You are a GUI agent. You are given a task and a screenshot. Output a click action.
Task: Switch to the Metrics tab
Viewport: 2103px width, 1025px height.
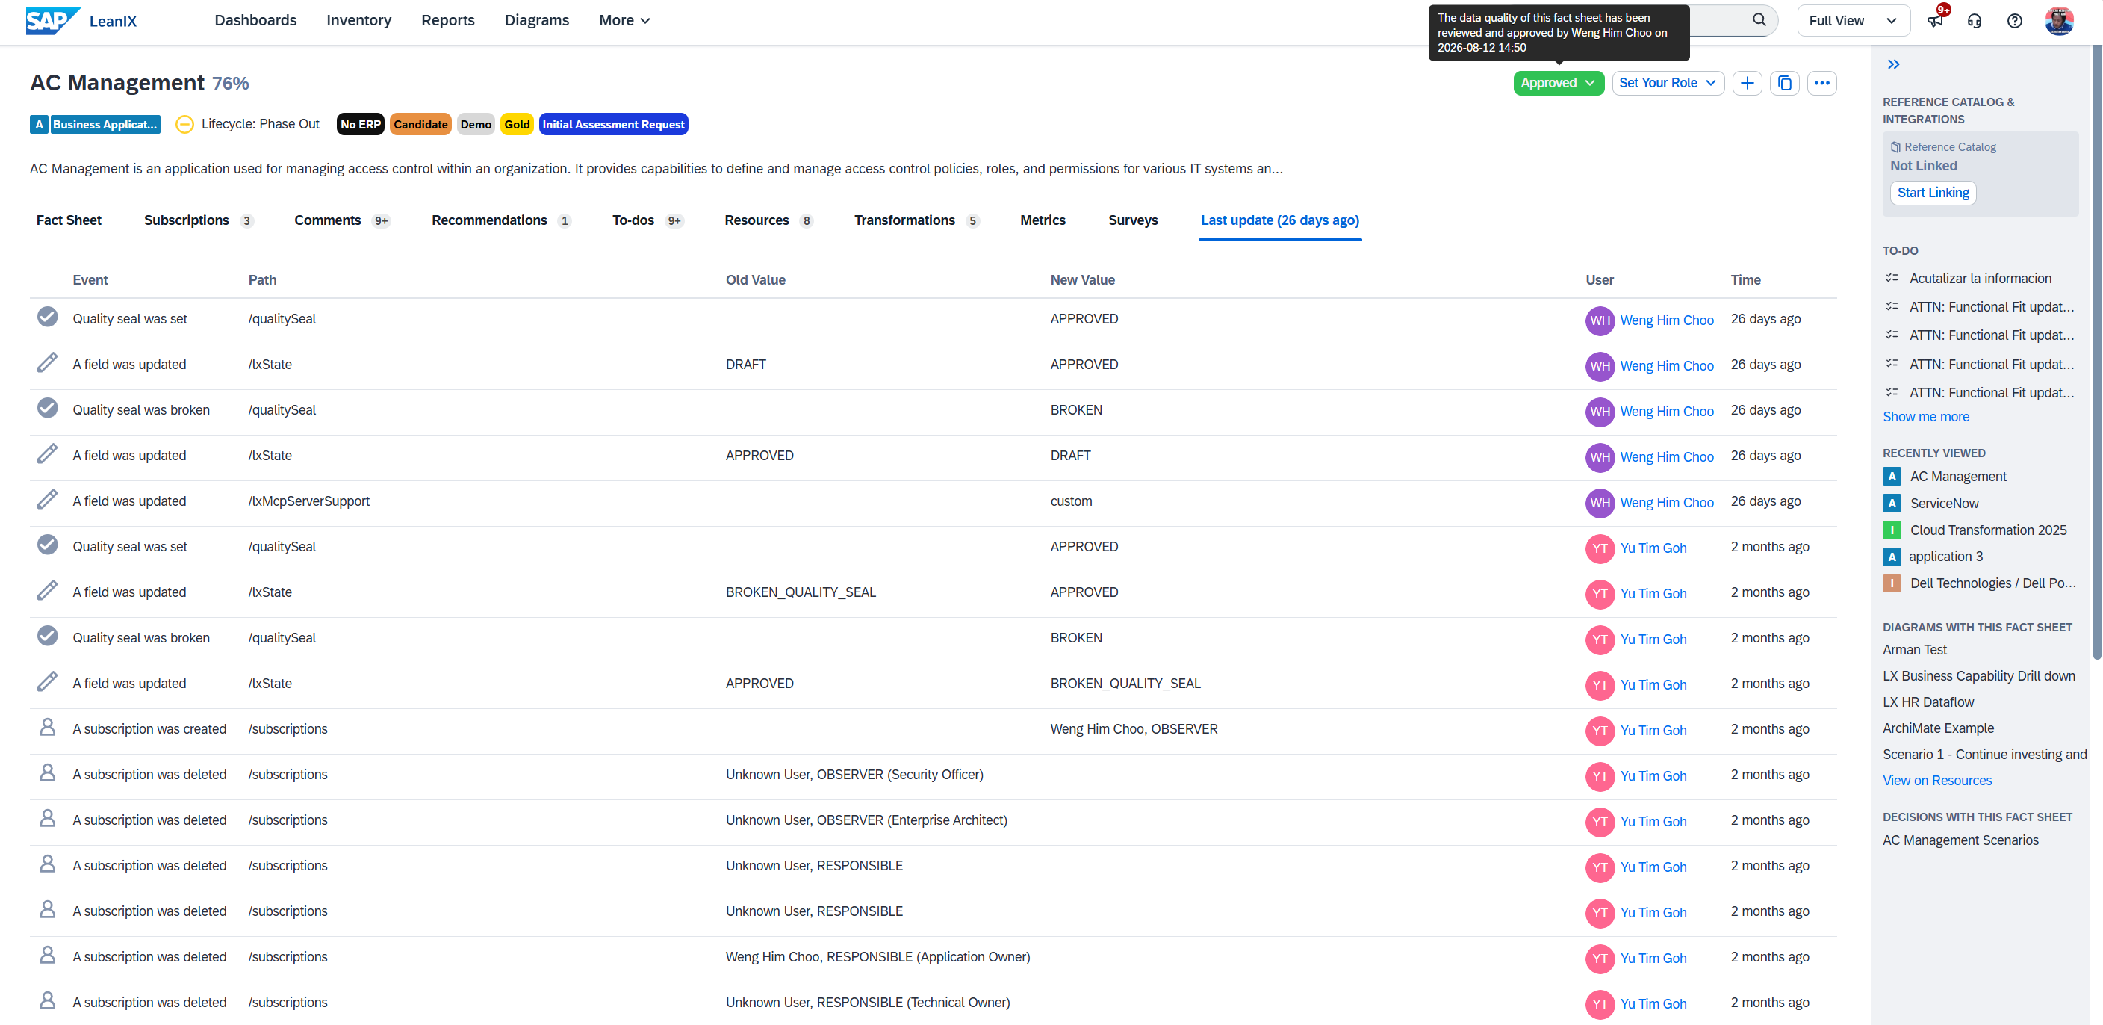(1042, 220)
